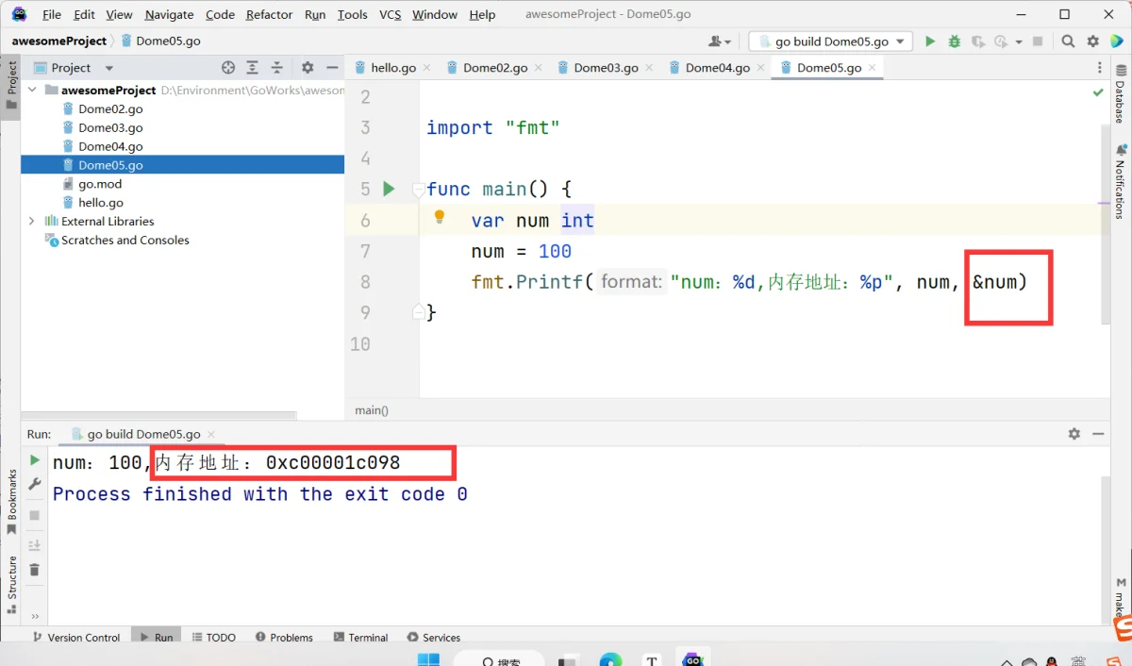Hide the Run tool window
Screen dimensions: 1132x666
1097,434
